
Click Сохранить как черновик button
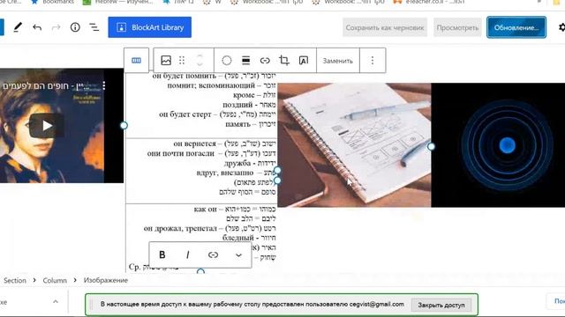[x=385, y=27]
